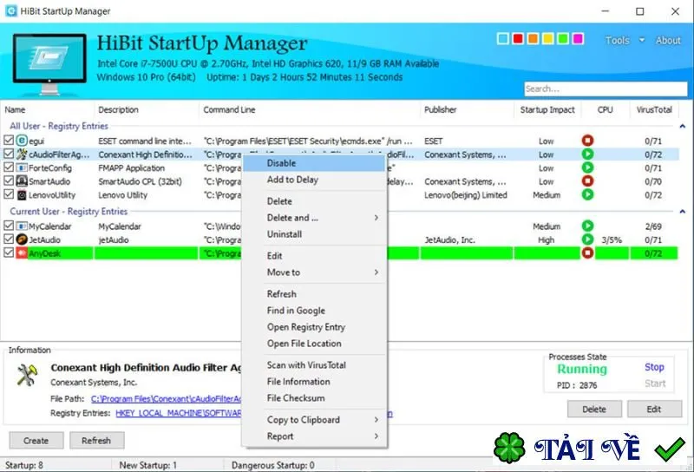
Task: Click the red AnyDesk icon
Action: click(22, 253)
